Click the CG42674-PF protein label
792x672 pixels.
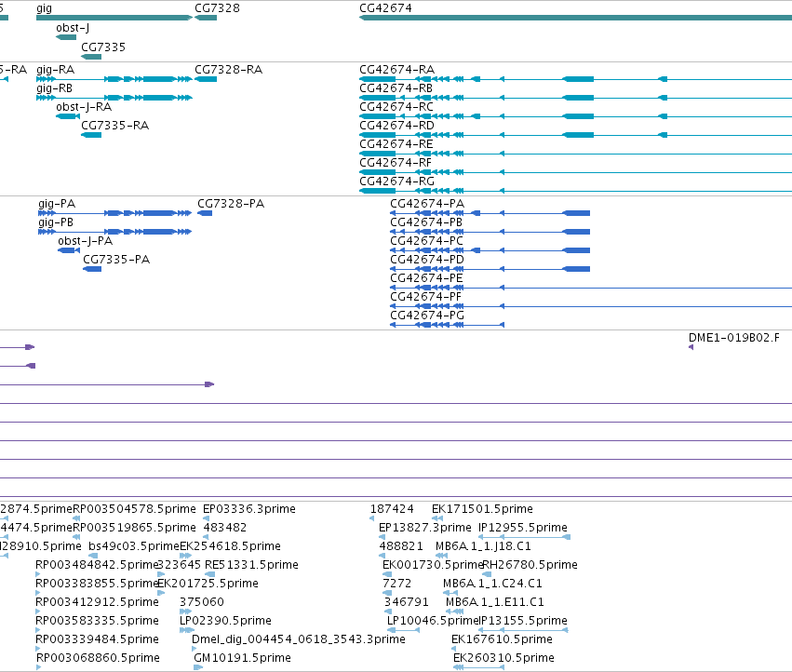pyautogui.click(x=426, y=297)
